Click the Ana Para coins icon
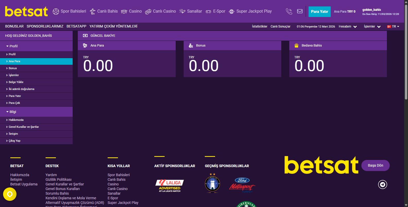Viewport: 408px width, 207px height. [85, 46]
